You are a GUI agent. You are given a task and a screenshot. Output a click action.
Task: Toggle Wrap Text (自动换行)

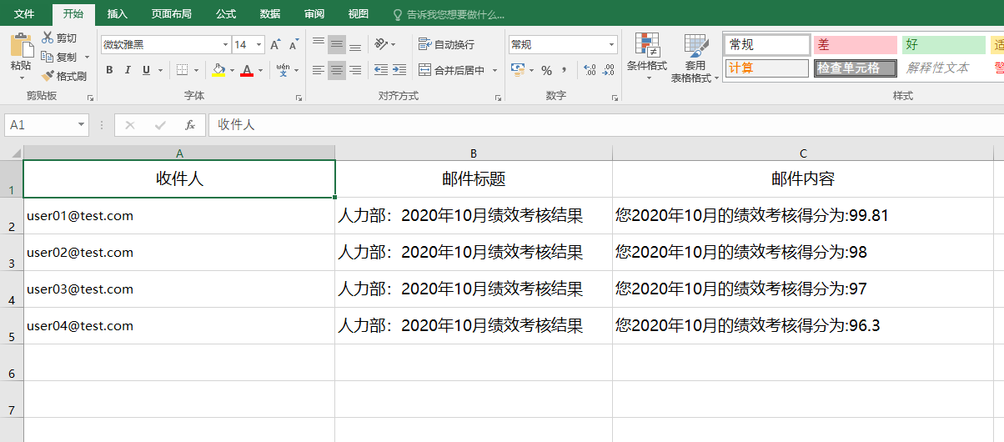(446, 44)
